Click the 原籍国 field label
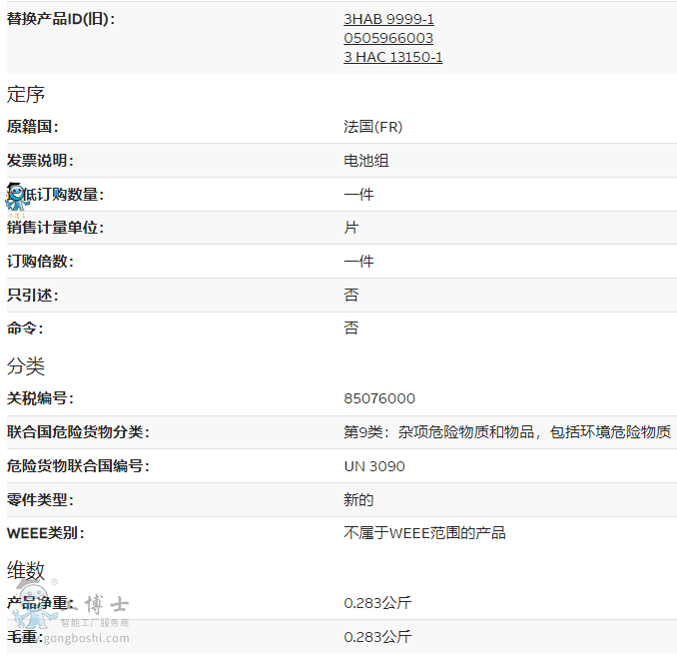Viewport: 677px width, 658px height. [33, 127]
